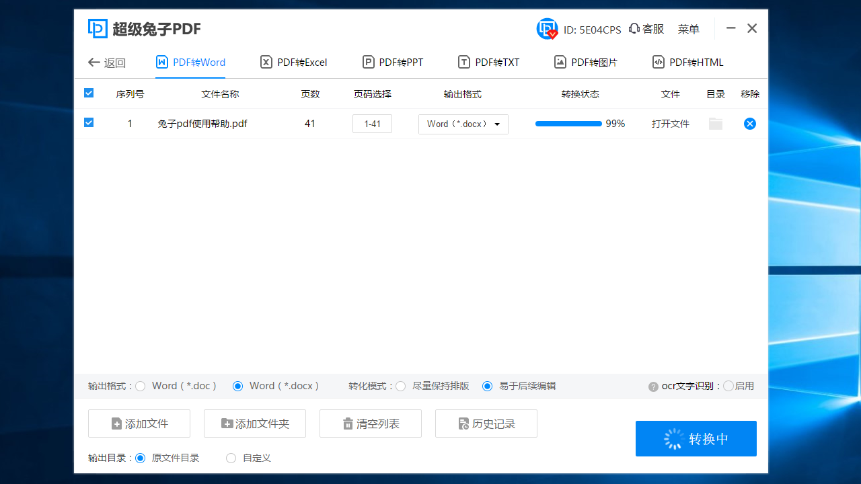Screen dimensions: 861x484
Task: Open 历史记录 history button
Action: click(x=486, y=424)
